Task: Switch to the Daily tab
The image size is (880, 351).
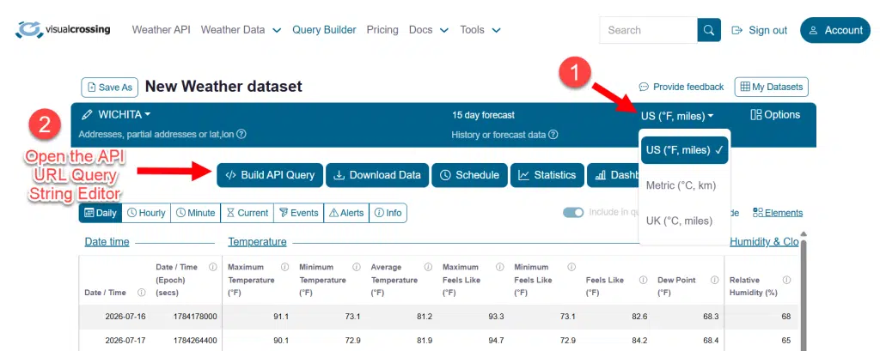Action: coord(101,213)
